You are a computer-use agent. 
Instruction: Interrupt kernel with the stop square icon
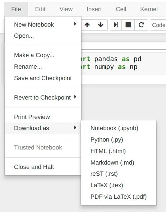(x=128, y=25)
